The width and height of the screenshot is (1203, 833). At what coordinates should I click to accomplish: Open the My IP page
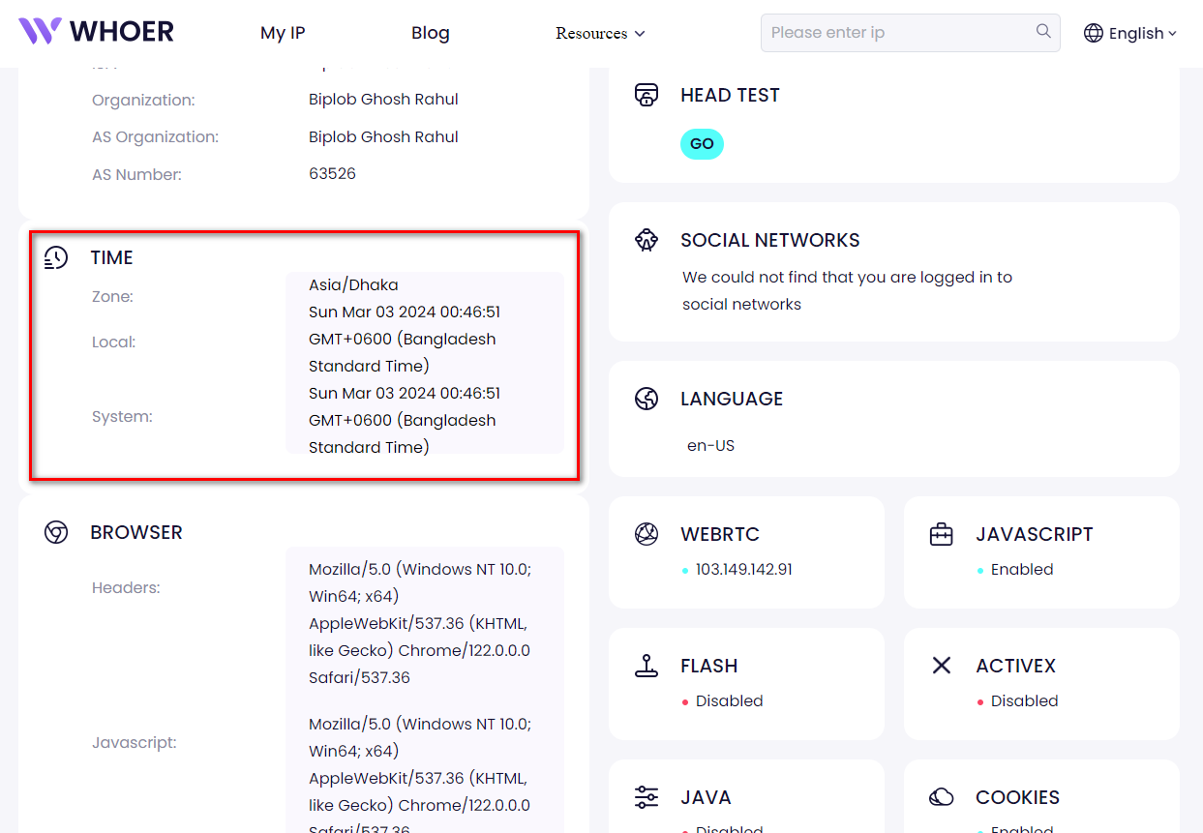[283, 33]
